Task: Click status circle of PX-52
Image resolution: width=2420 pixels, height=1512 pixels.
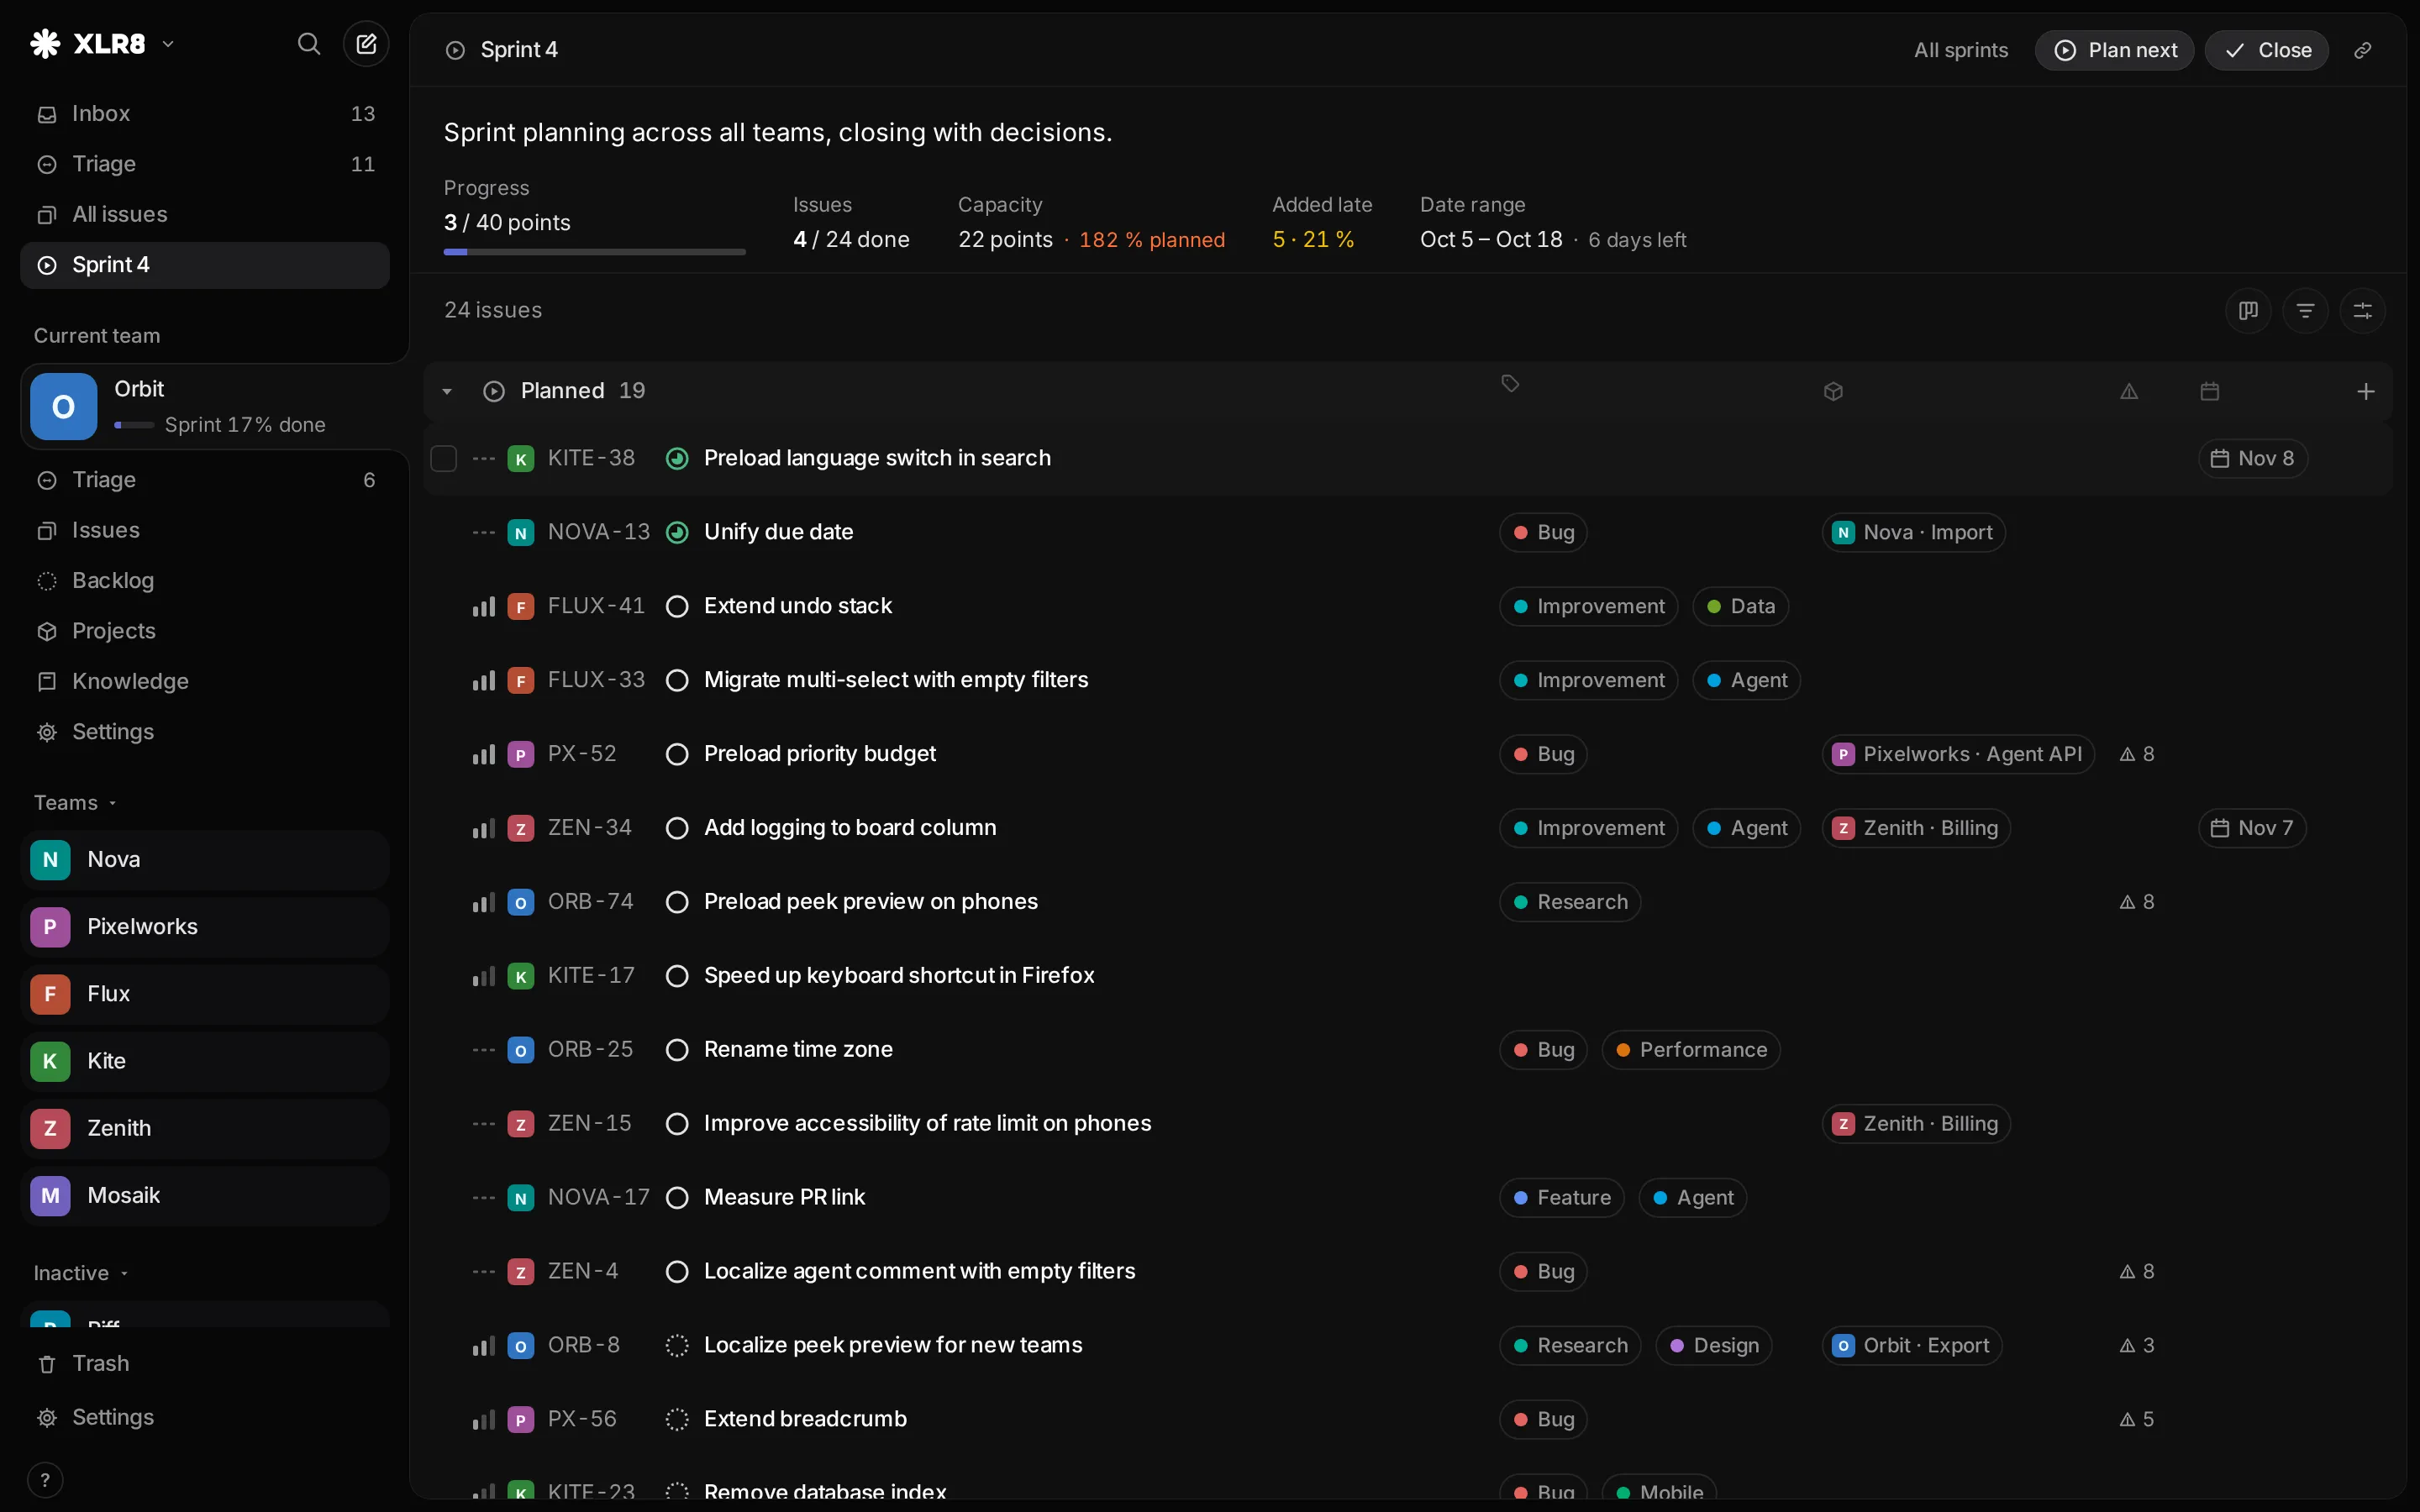Action: (x=677, y=754)
